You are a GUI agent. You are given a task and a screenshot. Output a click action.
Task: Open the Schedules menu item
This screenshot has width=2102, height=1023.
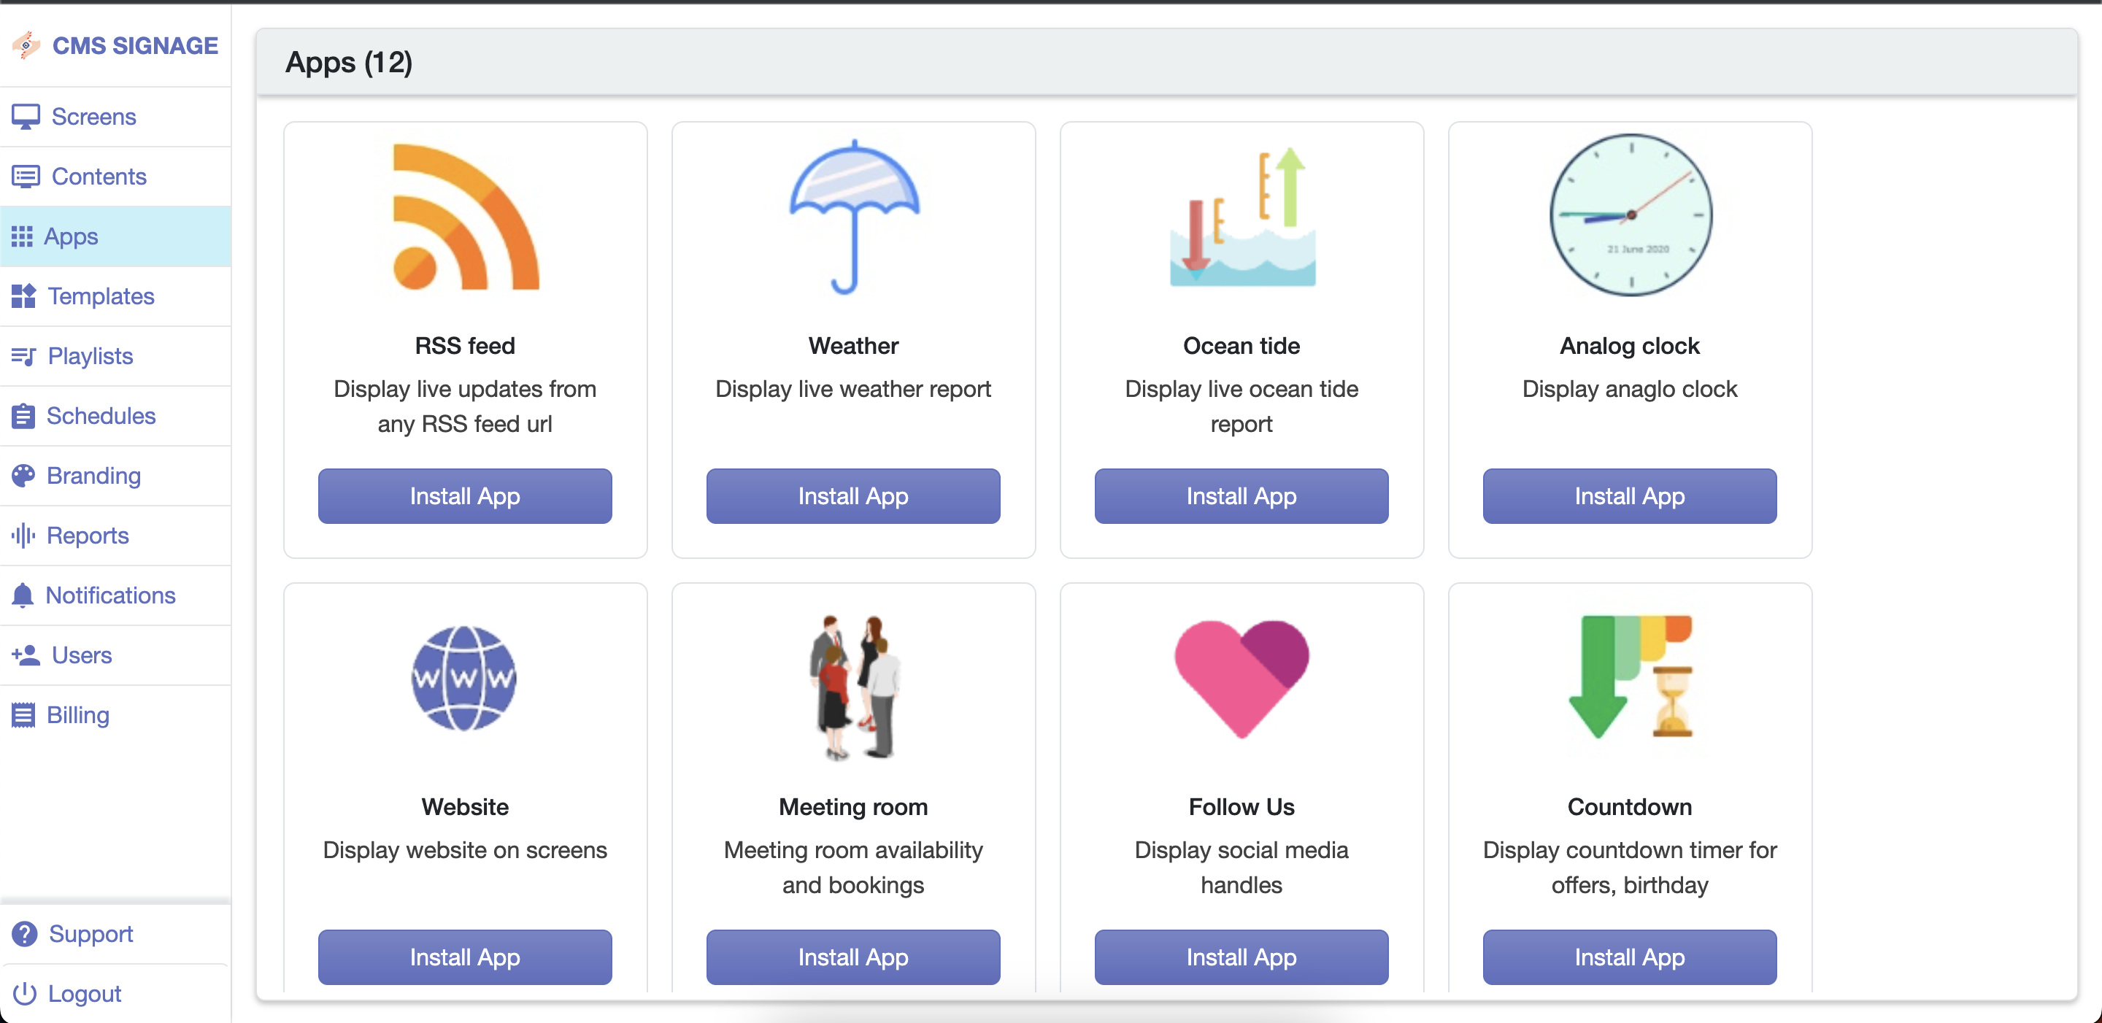[101, 416]
